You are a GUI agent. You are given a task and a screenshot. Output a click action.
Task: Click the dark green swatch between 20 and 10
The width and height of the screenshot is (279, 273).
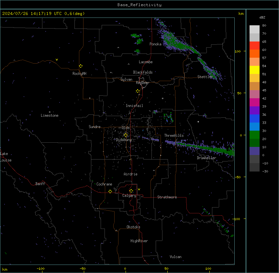254,143
